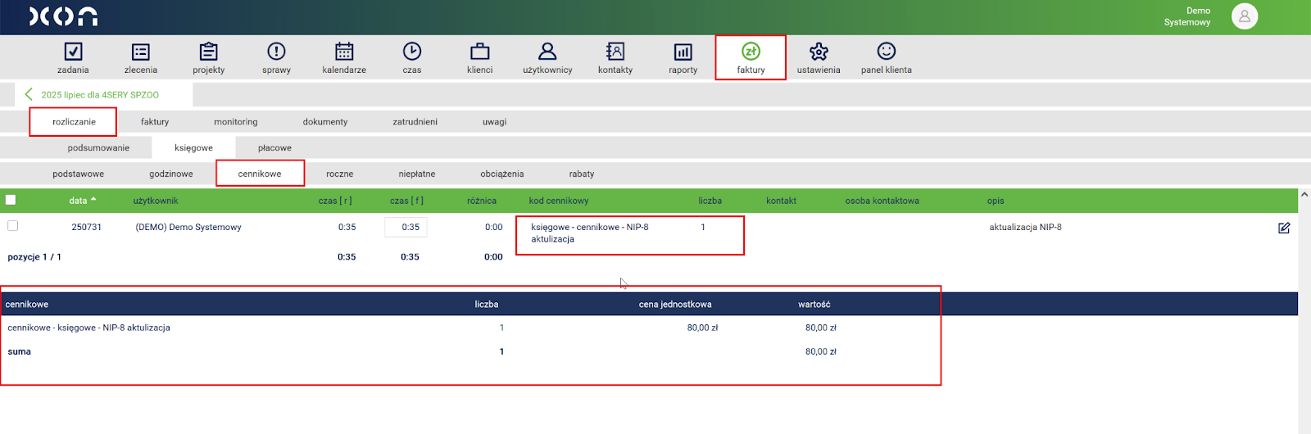Image resolution: width=1311 pixels, height=434 pixels.
Task: Open the raporty chart icon
Action: click(683, 52)
